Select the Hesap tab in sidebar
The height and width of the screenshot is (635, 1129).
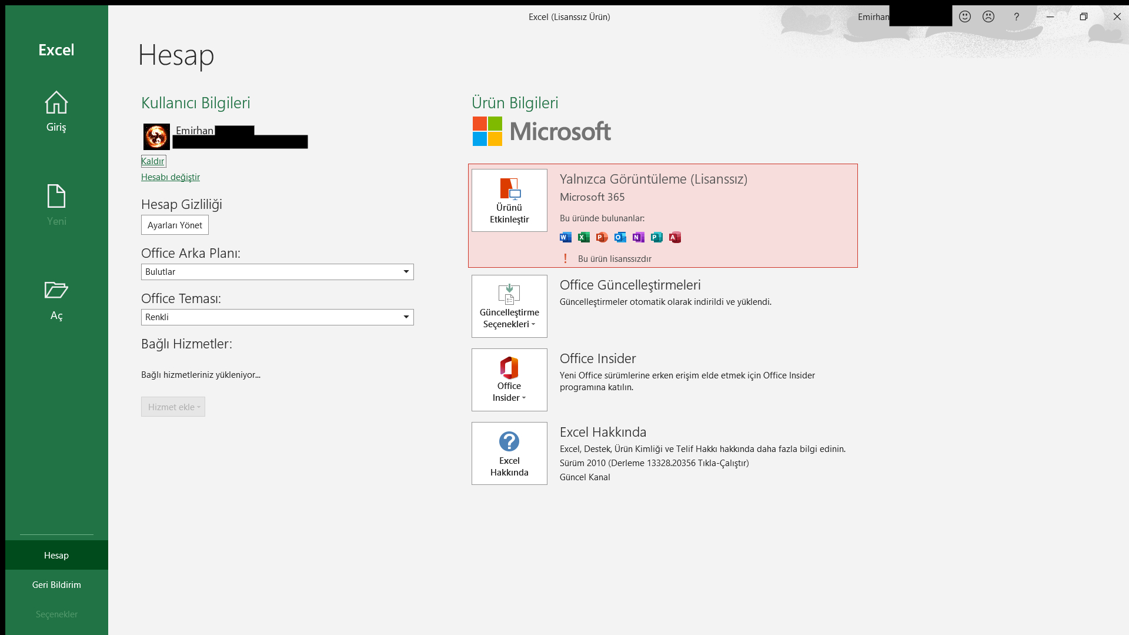coord(56,555)
